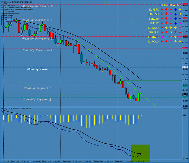Viewport: 189px width, 163px height.
Task: Click the EURLFX MN yellow right arrow
Action: pos(180,9)
